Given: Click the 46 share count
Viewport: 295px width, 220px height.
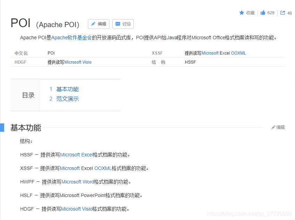Looking at the screenshot, I should tap(289, 13).
